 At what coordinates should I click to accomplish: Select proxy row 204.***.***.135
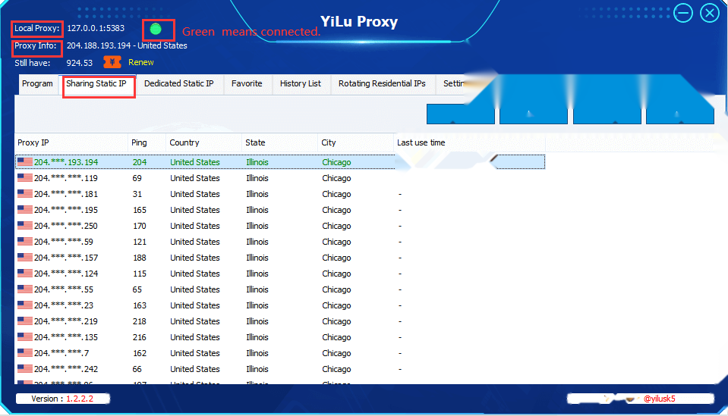tap(280, 337)
